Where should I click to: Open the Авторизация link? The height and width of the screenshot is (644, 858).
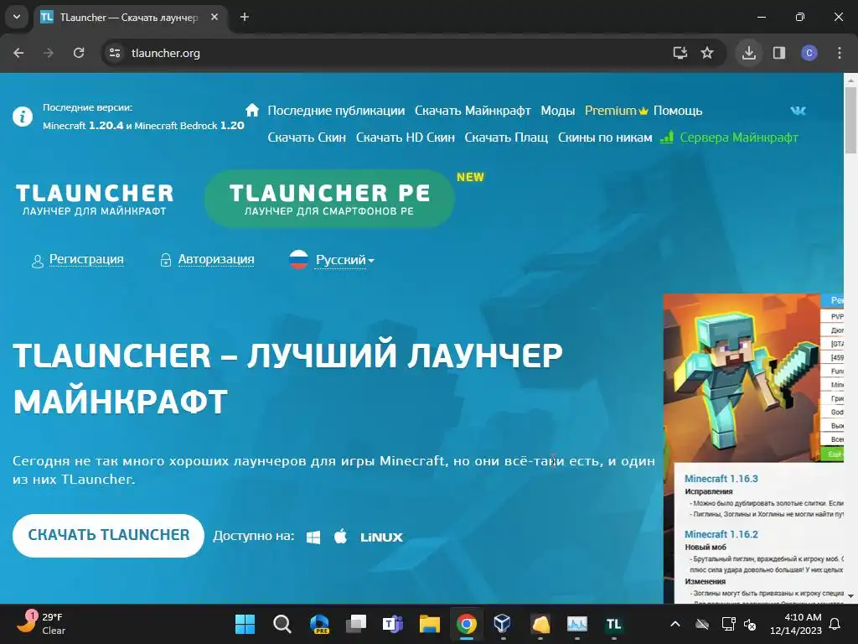point(216,259)
